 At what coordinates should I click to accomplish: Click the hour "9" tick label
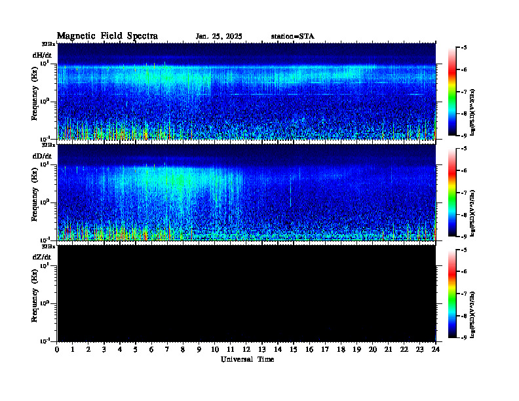[x=199, y=350]
